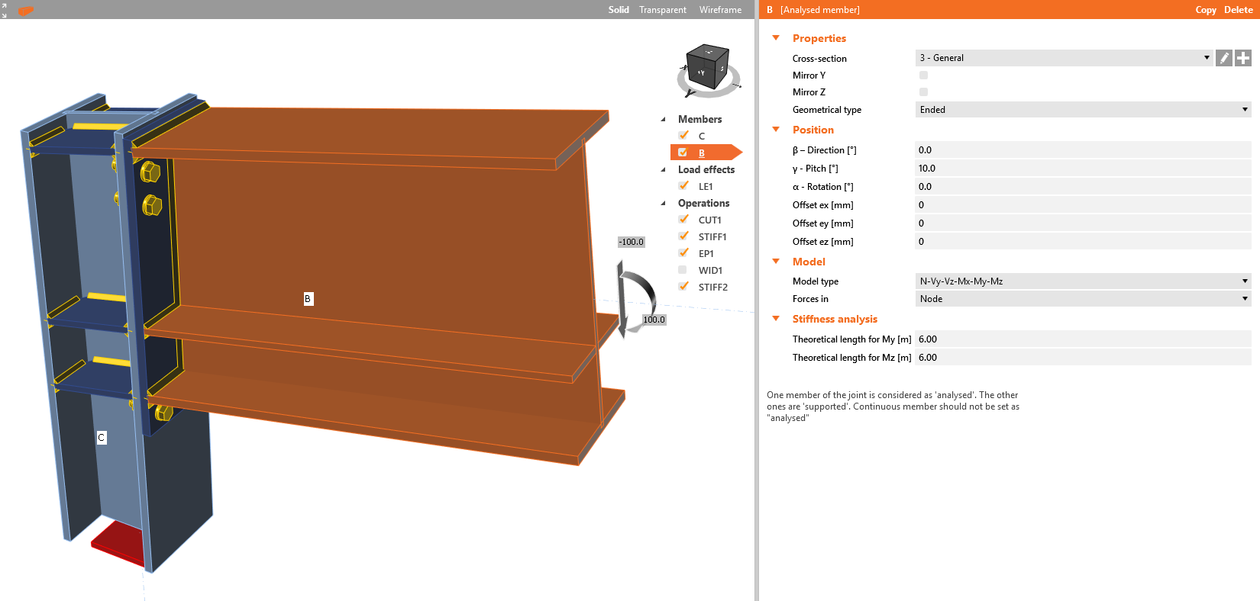The height and width of the screenshot is (601, 1260).
Task: Click the B member label in model
Action: pos(308,299)
